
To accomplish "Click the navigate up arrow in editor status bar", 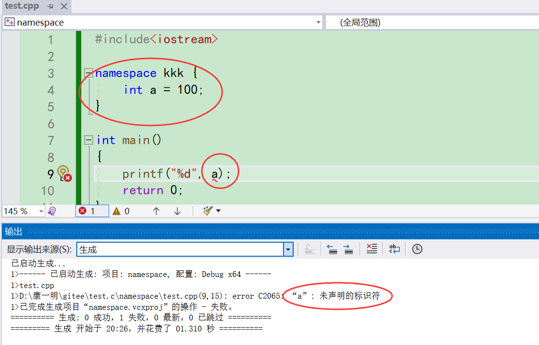I will tap(156, 211).
